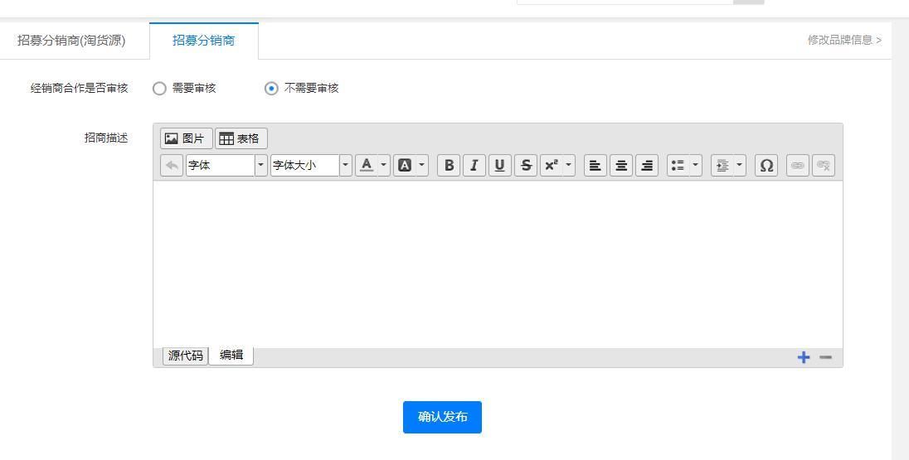
Task: Insert a table with the 表格 button
Action: [241, 138]
